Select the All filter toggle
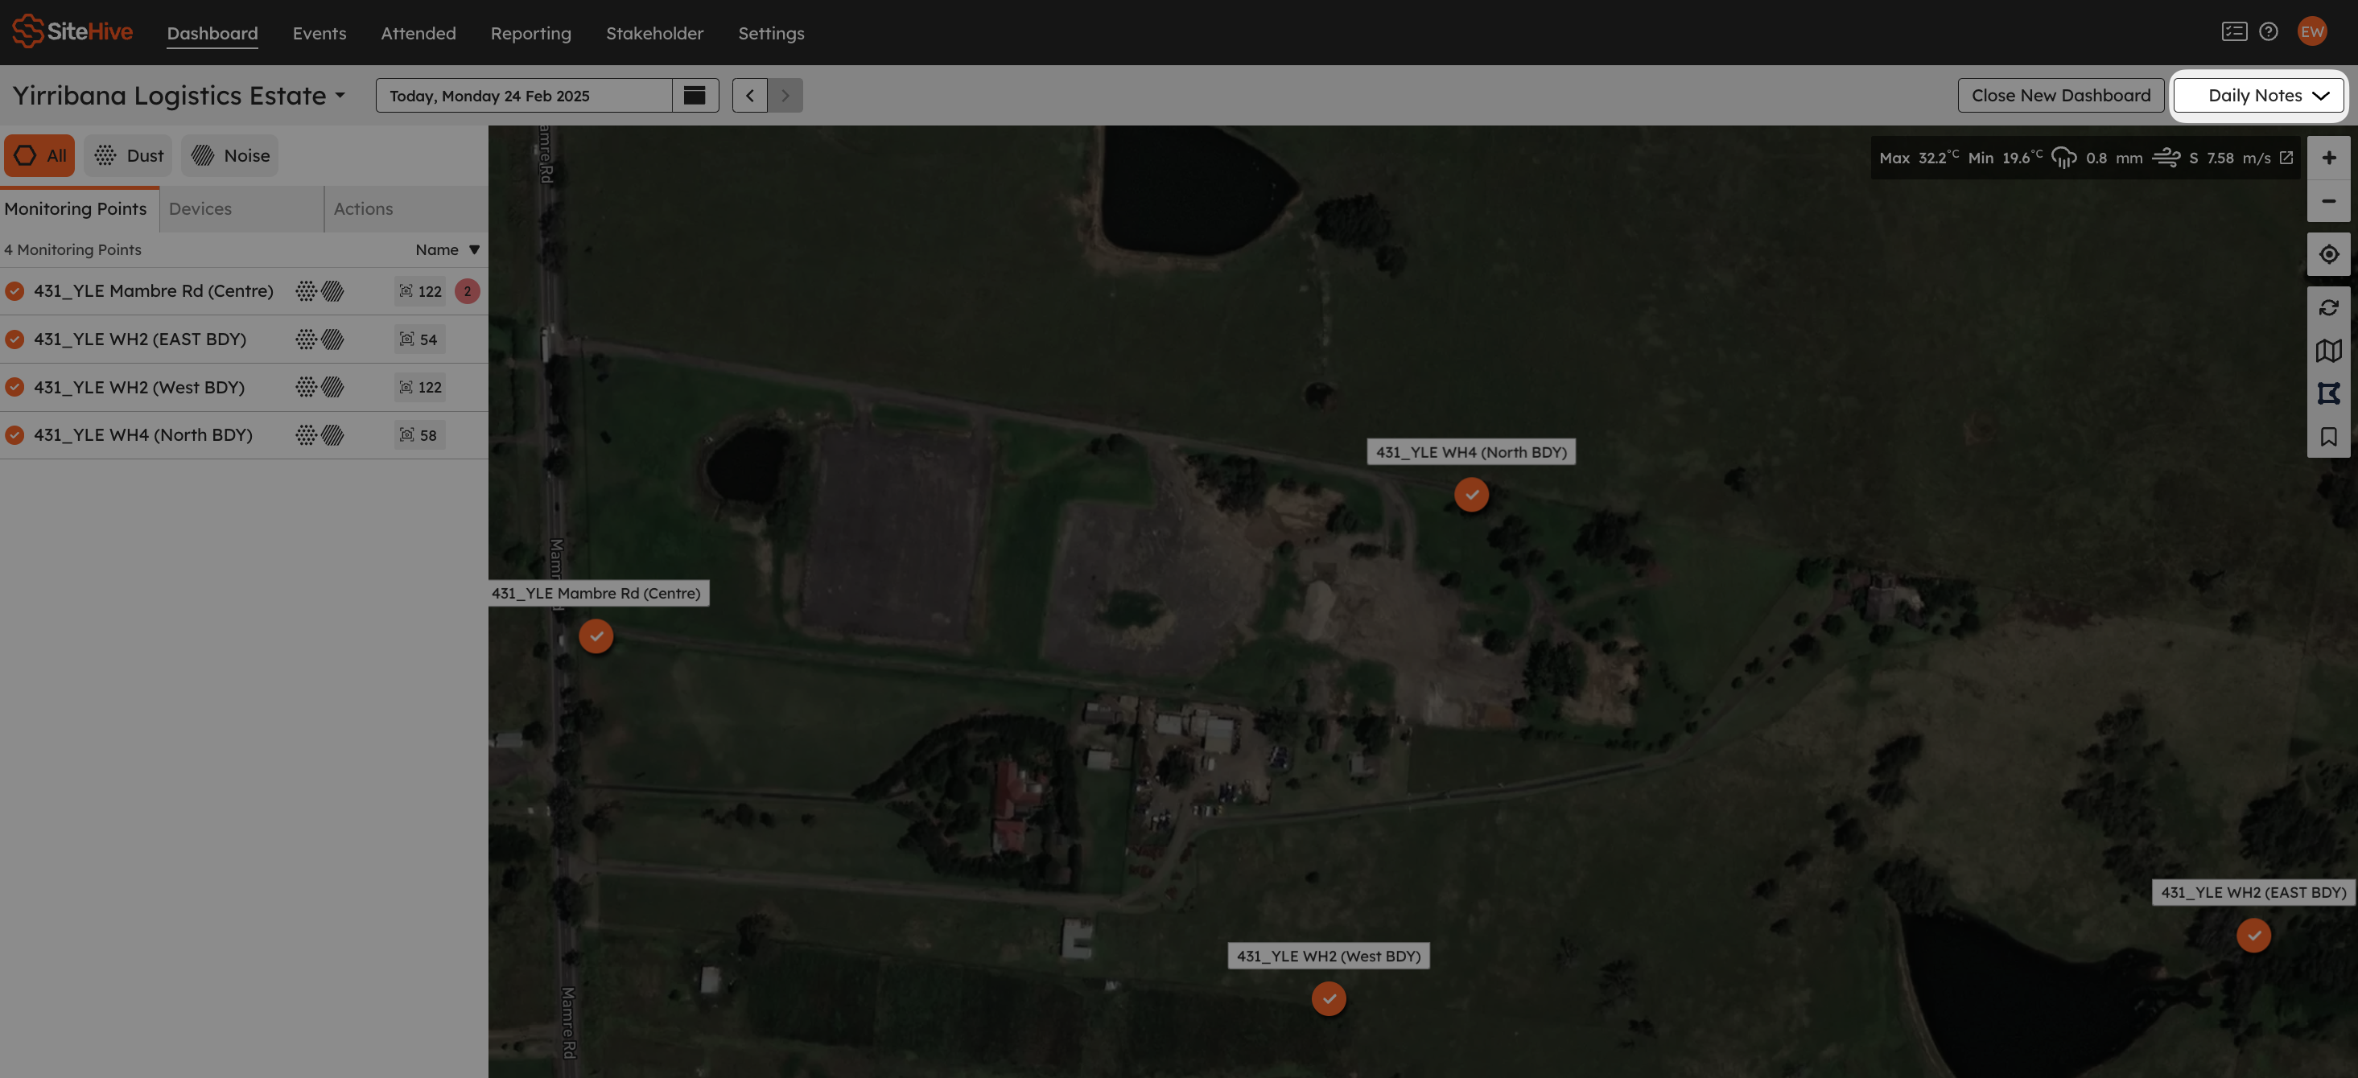The height and width of the screenshot is (1078, 2358). point(39,155)
